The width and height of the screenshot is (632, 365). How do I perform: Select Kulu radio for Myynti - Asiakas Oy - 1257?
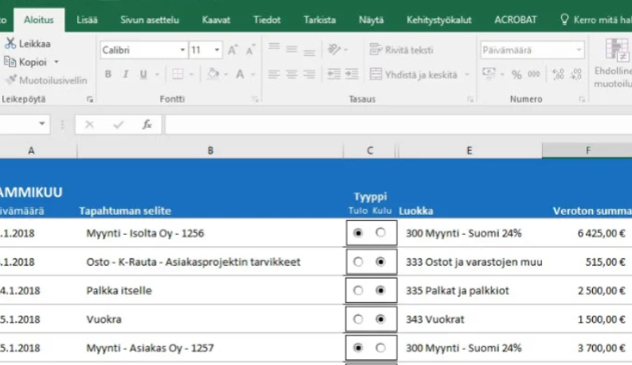coord(380,348)
